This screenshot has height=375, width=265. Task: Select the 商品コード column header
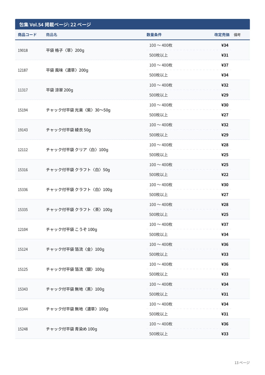(27, 35)
